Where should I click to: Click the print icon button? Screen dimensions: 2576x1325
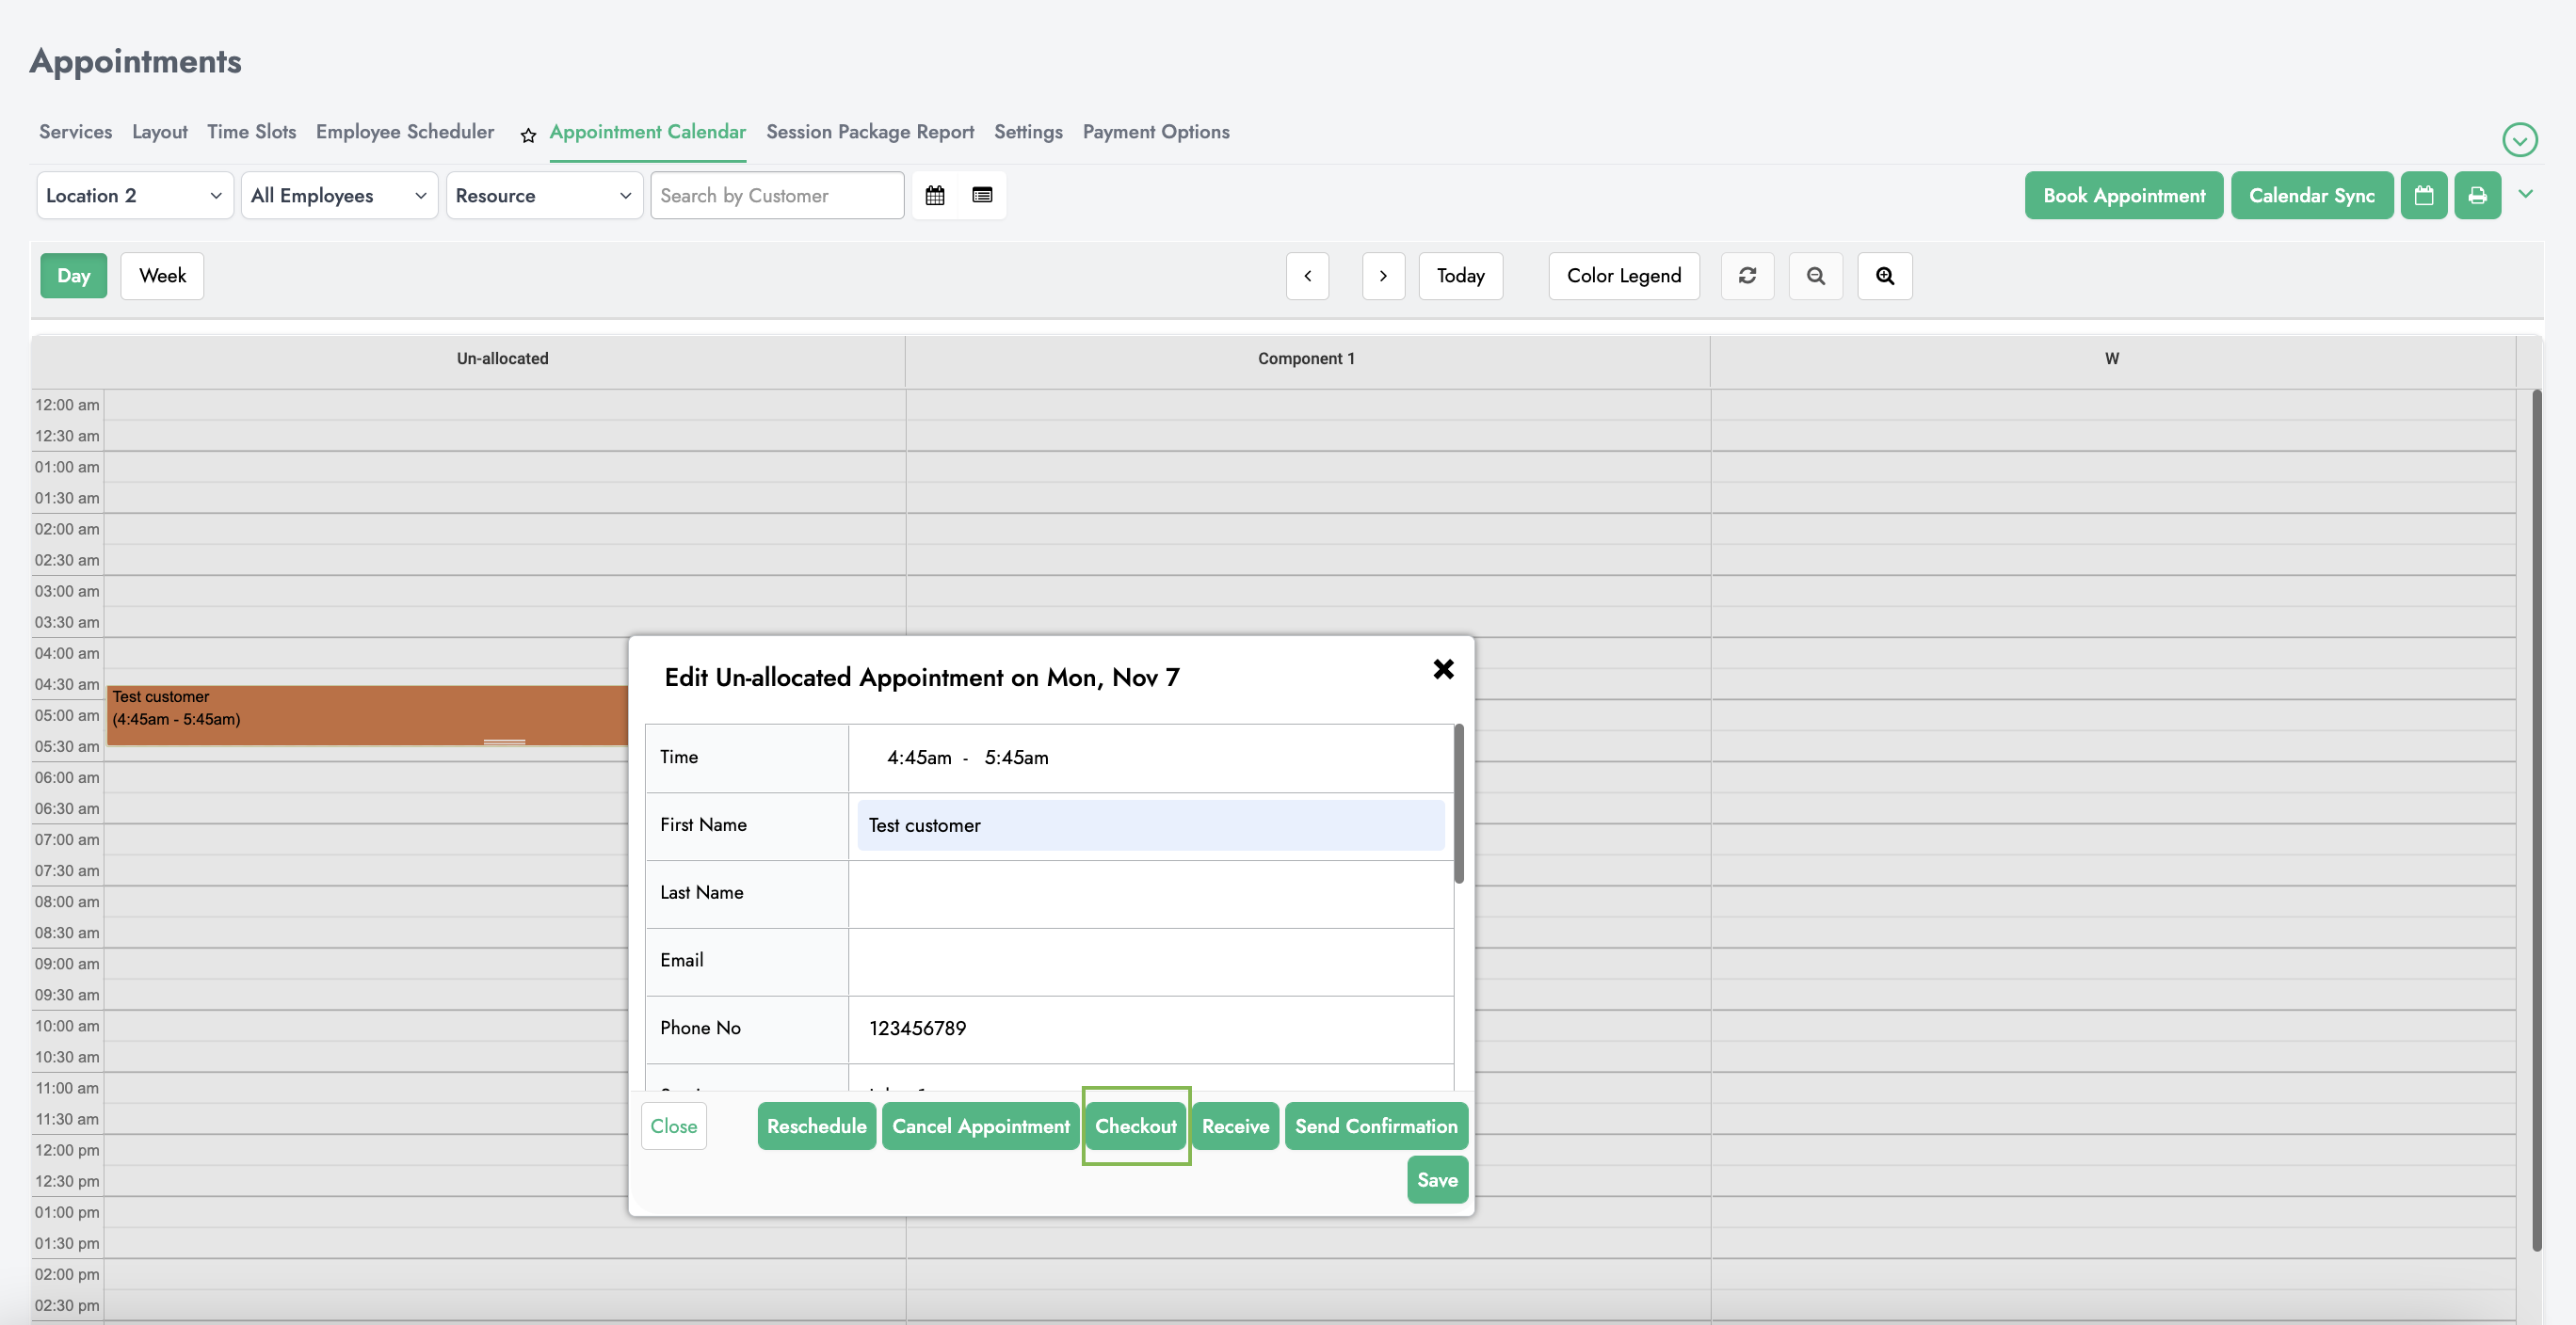pos(2477,196)
